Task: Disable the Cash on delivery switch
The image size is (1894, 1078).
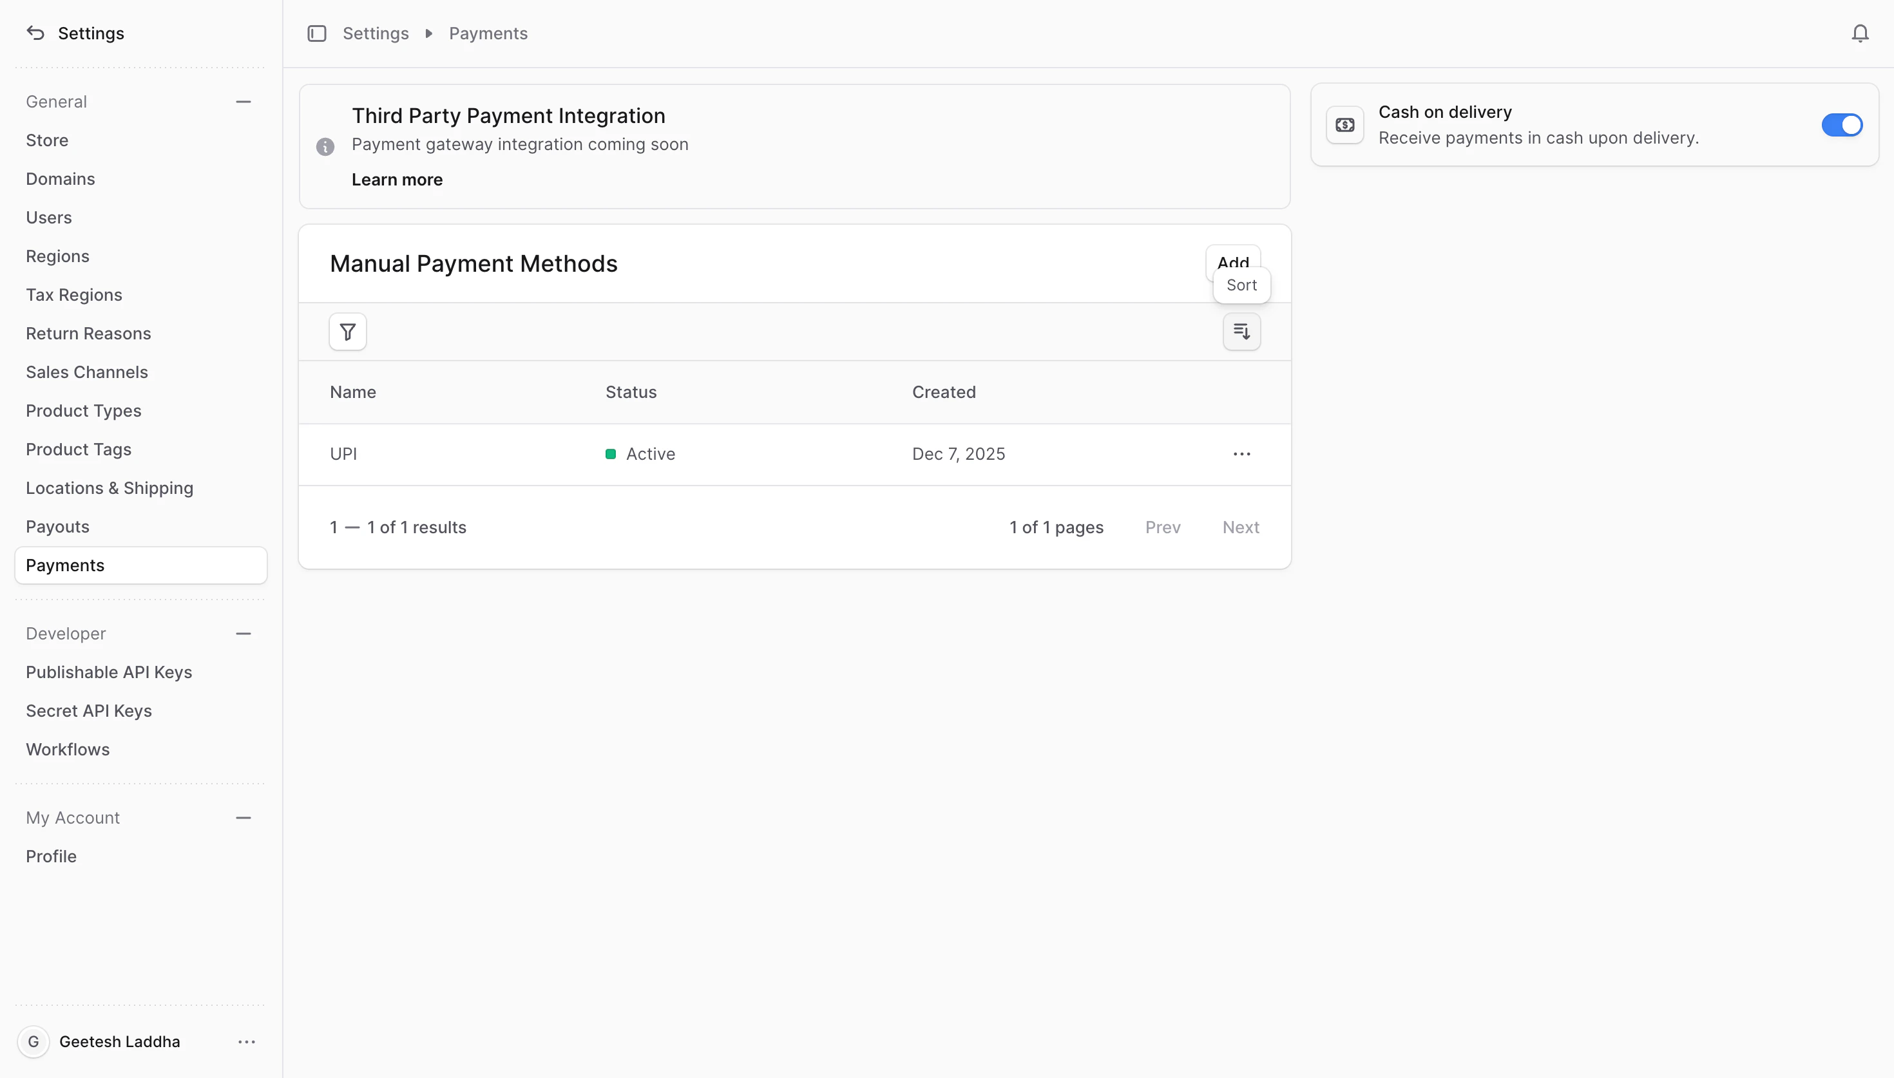Action: [1841, 125]
